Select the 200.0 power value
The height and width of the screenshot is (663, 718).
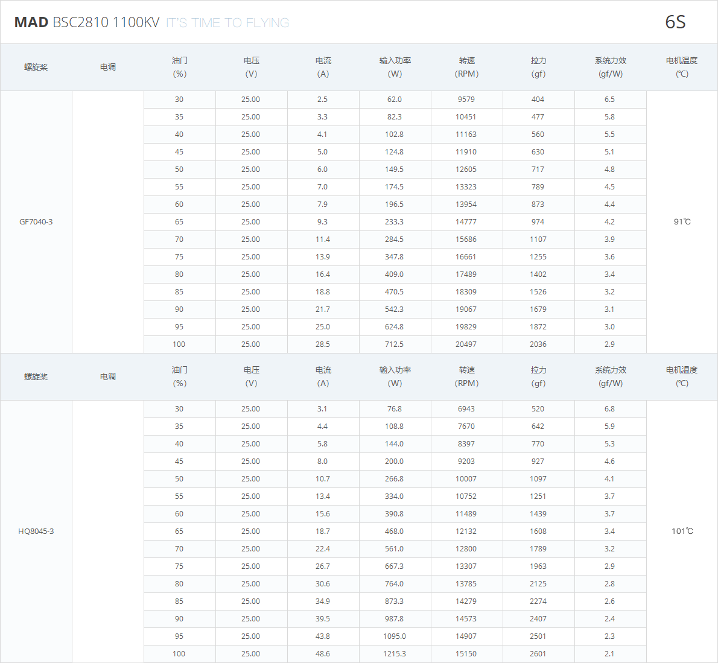point(394,462)
